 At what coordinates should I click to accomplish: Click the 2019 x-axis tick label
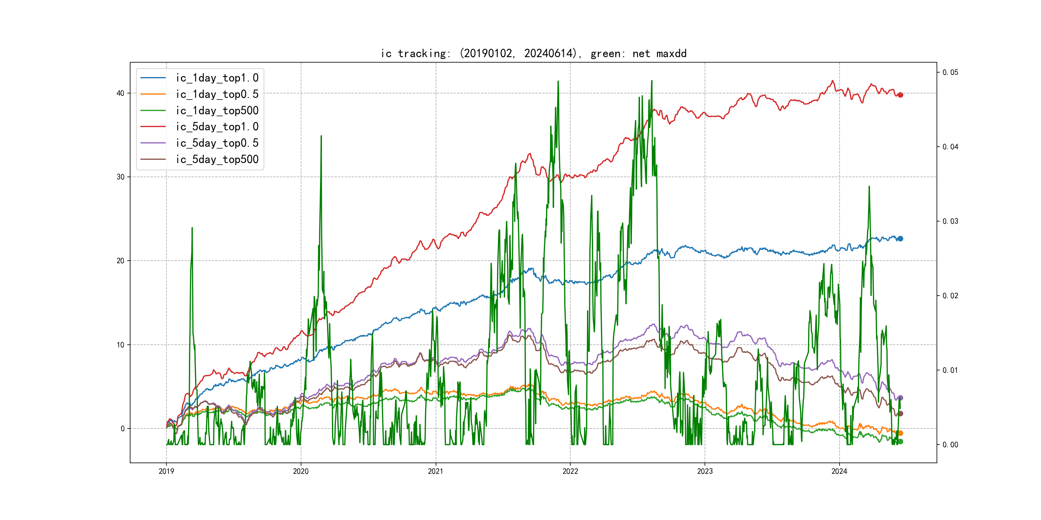(x=166, y=471)
